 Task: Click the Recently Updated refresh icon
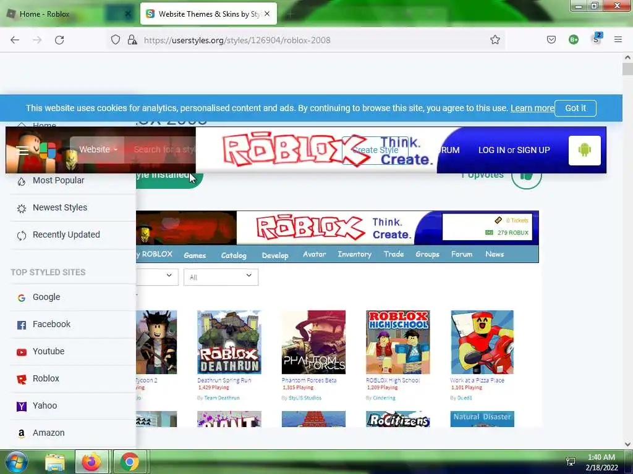(x=22, y=235)
